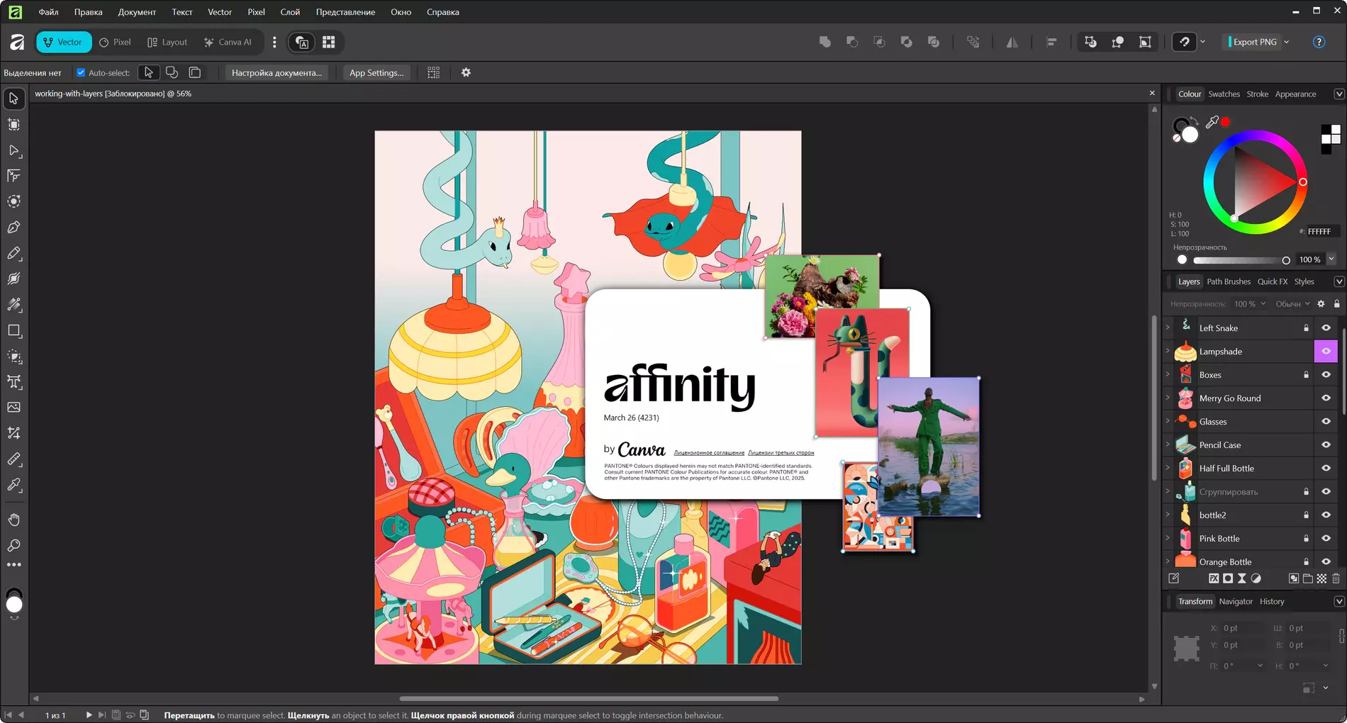Click the Настройка документа button
The image size is (1347, 723).
(x=276, y=72)
